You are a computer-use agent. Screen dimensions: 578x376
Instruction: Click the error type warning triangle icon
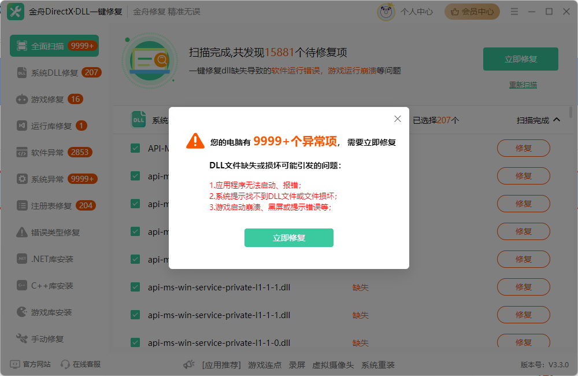[22, 232]
